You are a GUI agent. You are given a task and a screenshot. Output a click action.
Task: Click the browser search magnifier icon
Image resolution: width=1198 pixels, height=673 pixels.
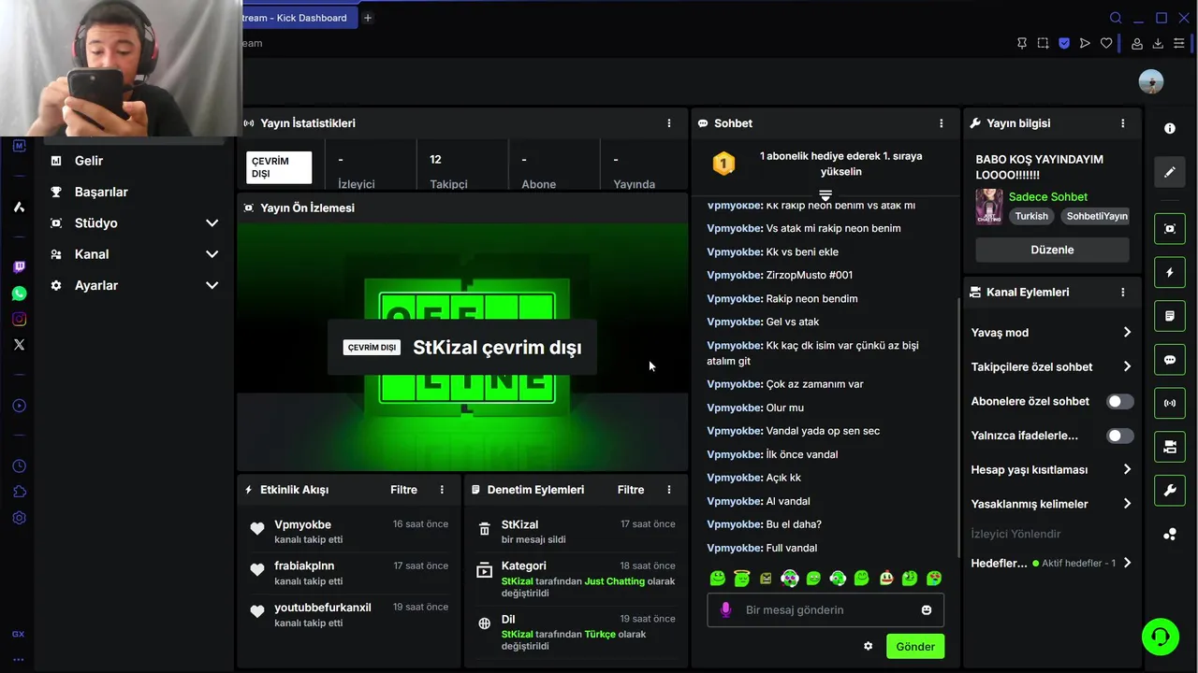pos(1116,18)
